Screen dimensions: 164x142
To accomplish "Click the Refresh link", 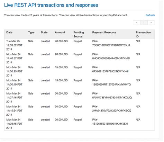I will click(x=150, y=15).
